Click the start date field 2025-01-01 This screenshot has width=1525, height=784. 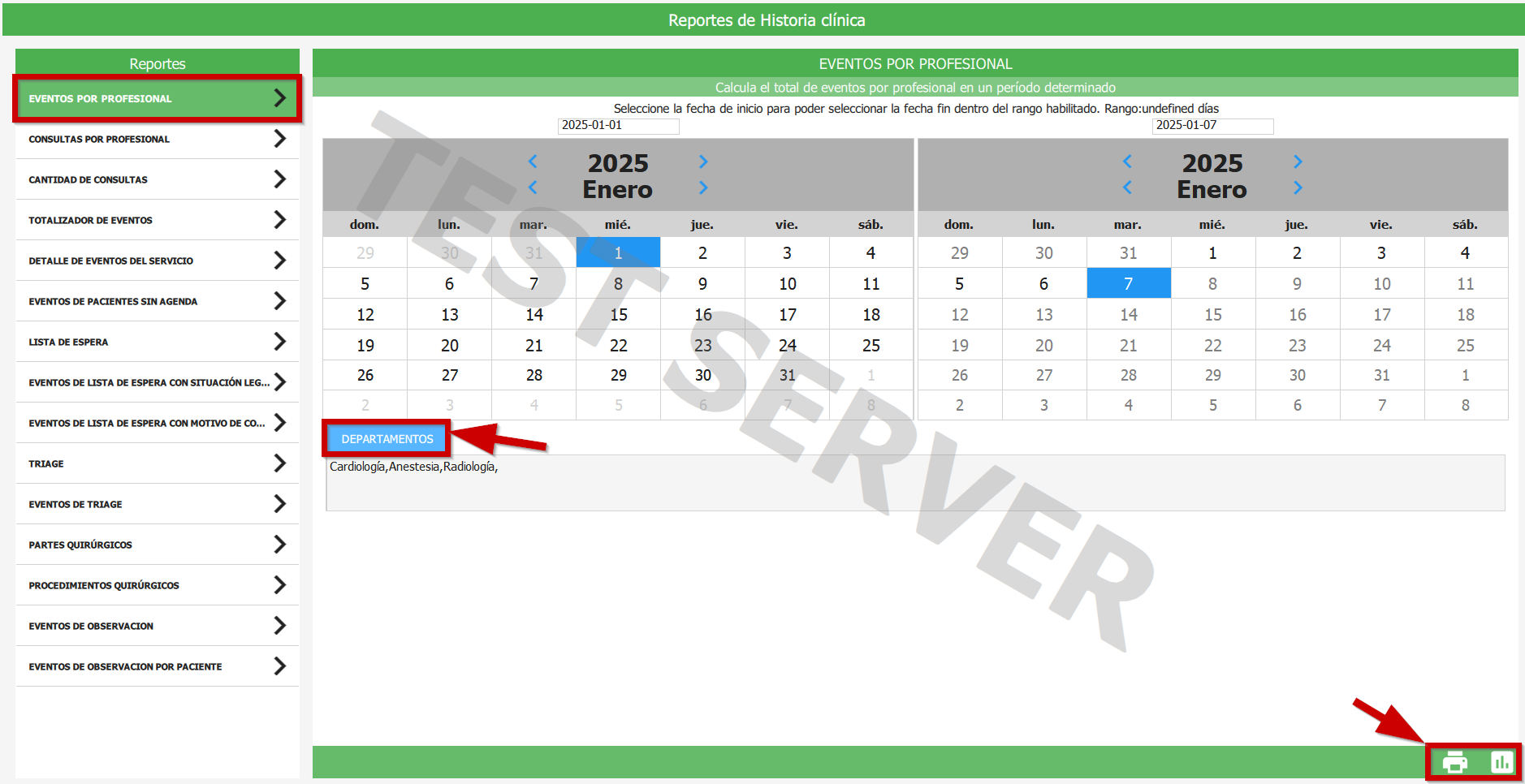[618, 126]
